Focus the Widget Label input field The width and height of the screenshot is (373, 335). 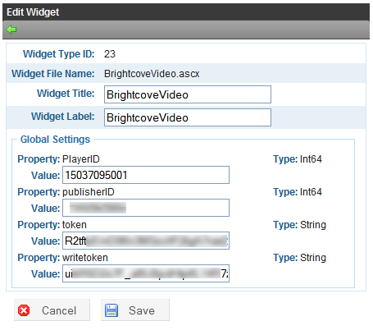point(188,117)
